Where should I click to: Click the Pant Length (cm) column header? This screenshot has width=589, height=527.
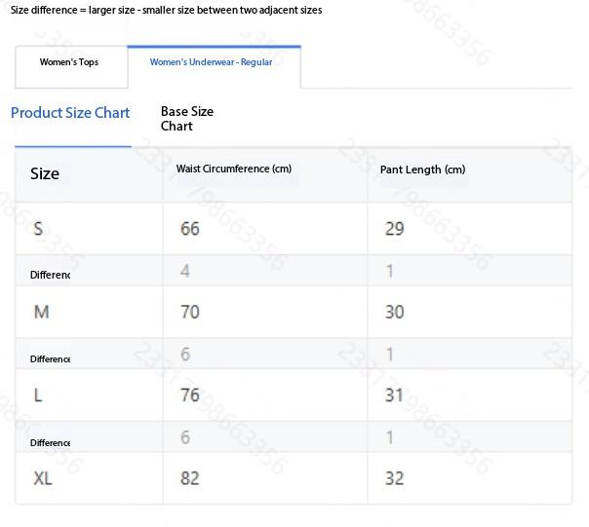click(422, 169)
